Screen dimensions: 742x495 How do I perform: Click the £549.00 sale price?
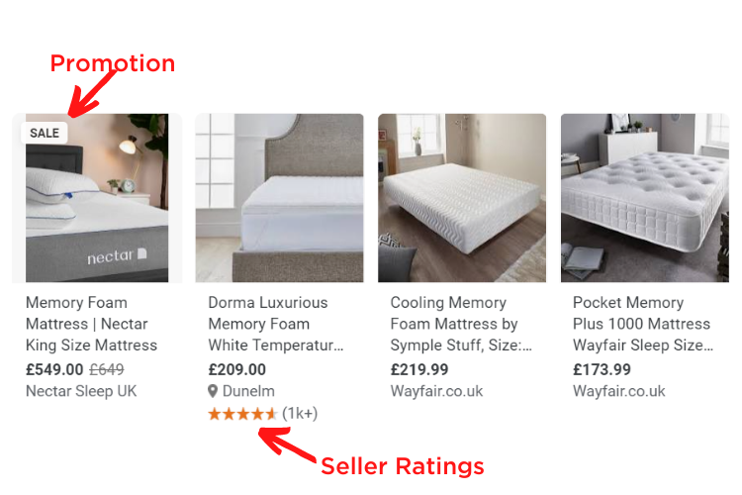point(54,369)
